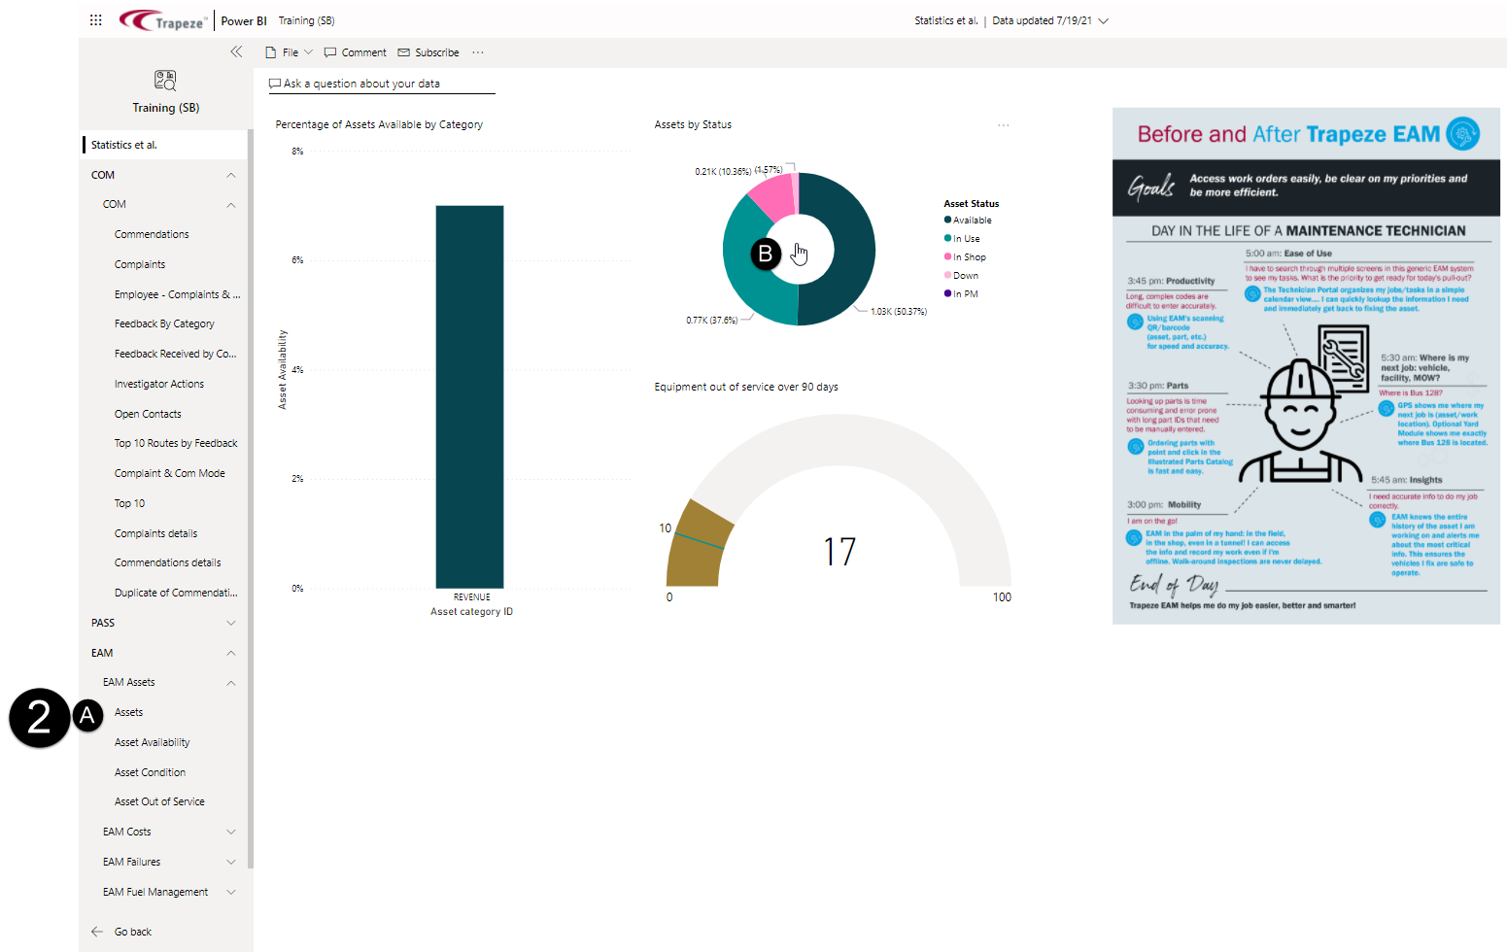Expand the PASS section in the sidebar

(x=231, y=623)
